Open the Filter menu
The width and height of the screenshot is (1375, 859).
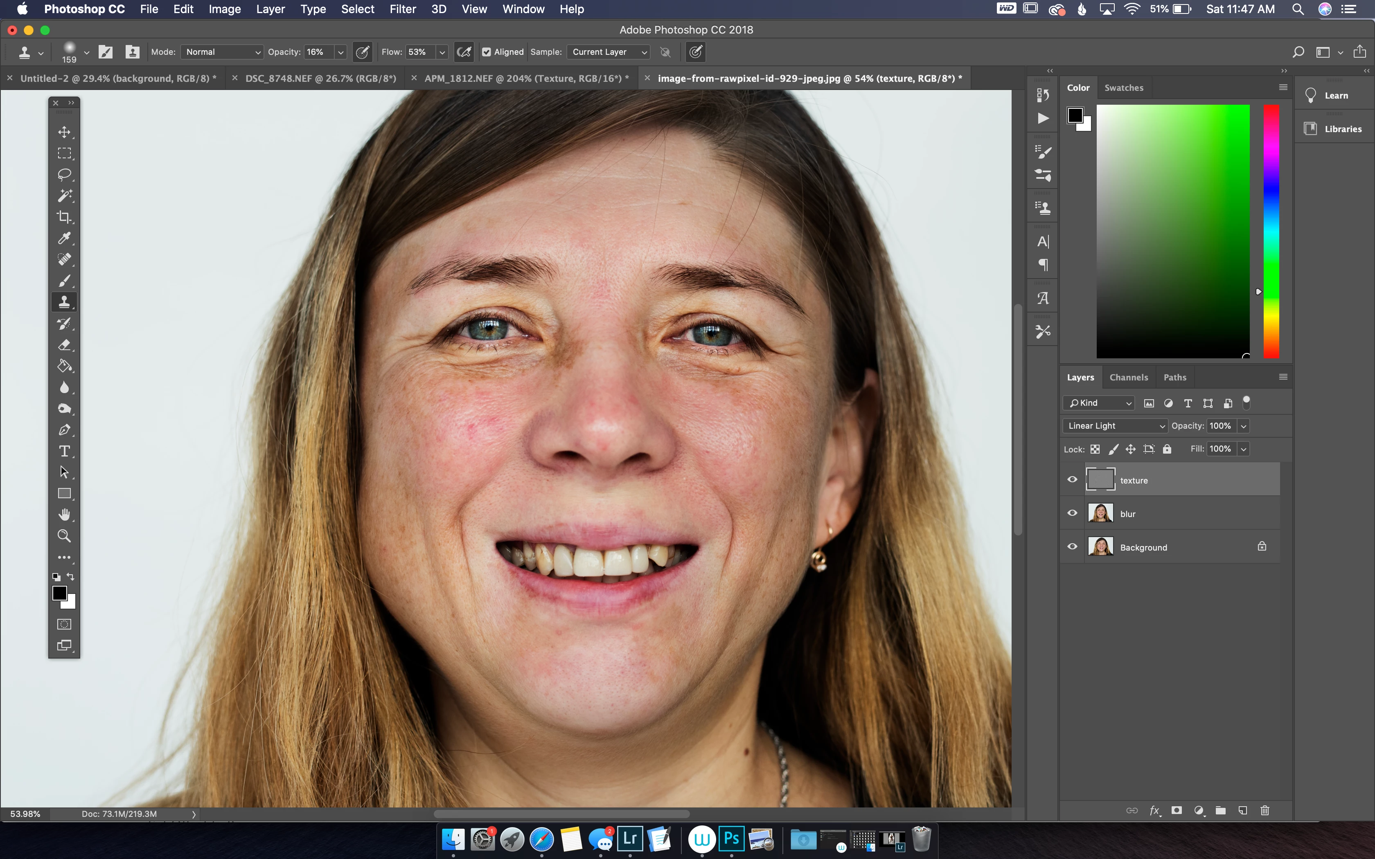(x=402, y=9)
